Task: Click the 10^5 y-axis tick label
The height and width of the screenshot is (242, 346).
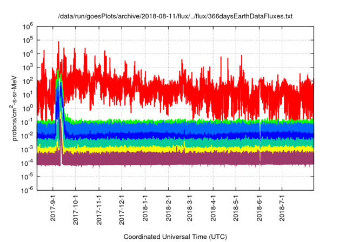Action: click(x=28, y=40)
